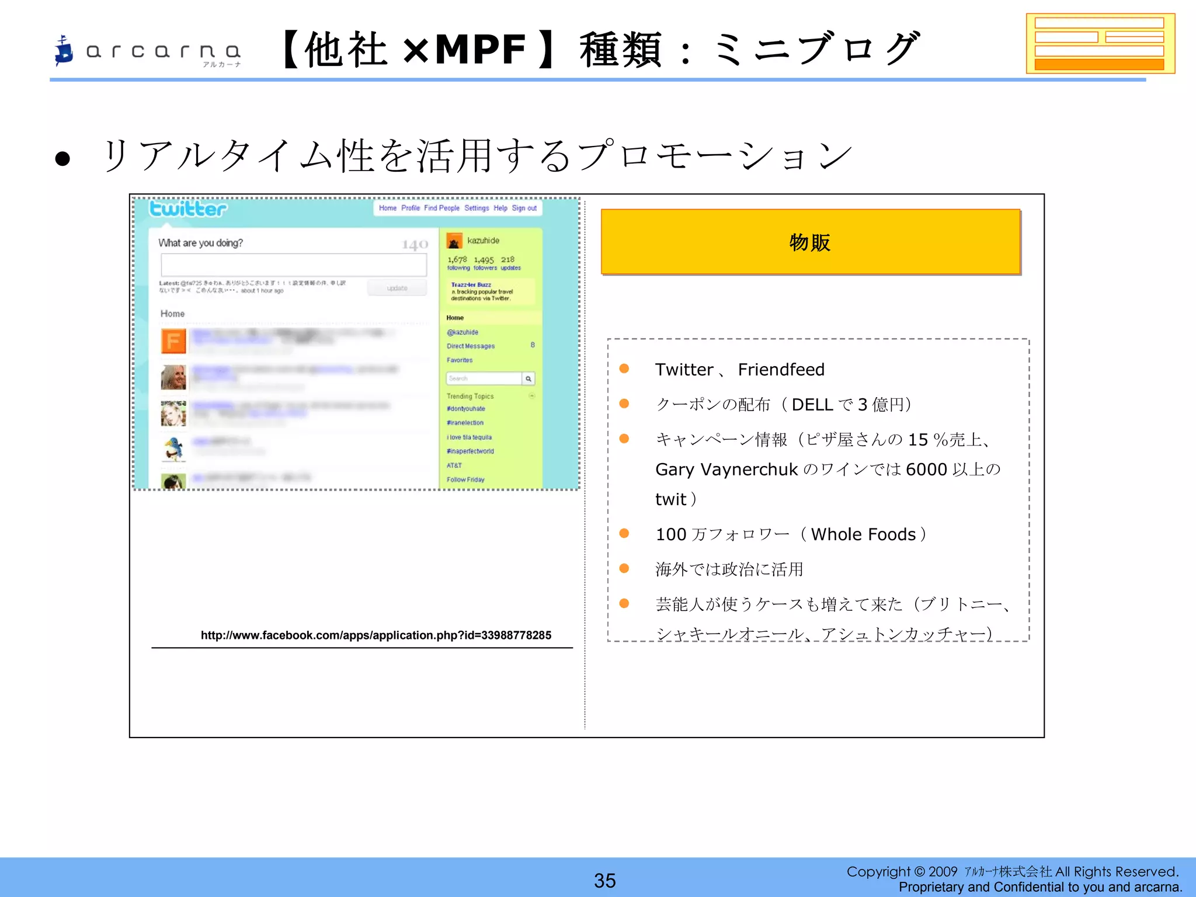Click the 1,678 following count
1196x897 pixels.
tap(458, 262)
